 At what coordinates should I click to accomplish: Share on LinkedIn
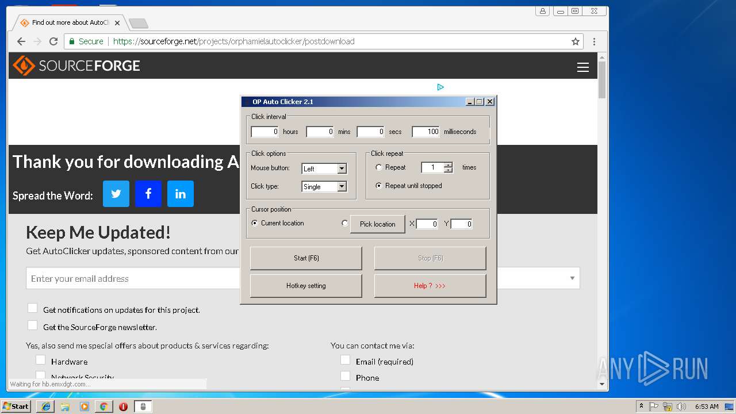tap(181, 194)
